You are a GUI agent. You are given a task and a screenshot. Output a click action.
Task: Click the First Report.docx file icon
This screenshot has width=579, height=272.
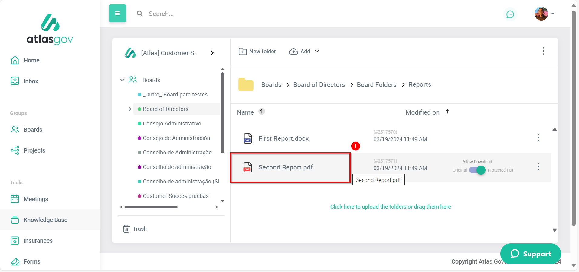[x=247, y=138]
